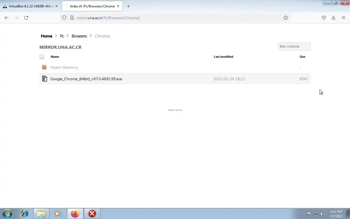The image size is (350, 219).
Task: Open Action Center flag icon
Action: point(309,214)
